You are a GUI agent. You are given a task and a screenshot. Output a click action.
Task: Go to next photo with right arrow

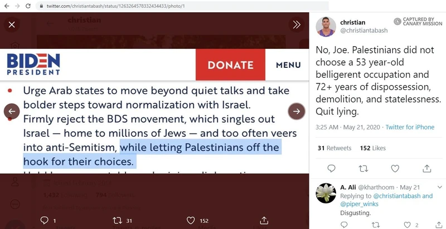pos(297,111)
